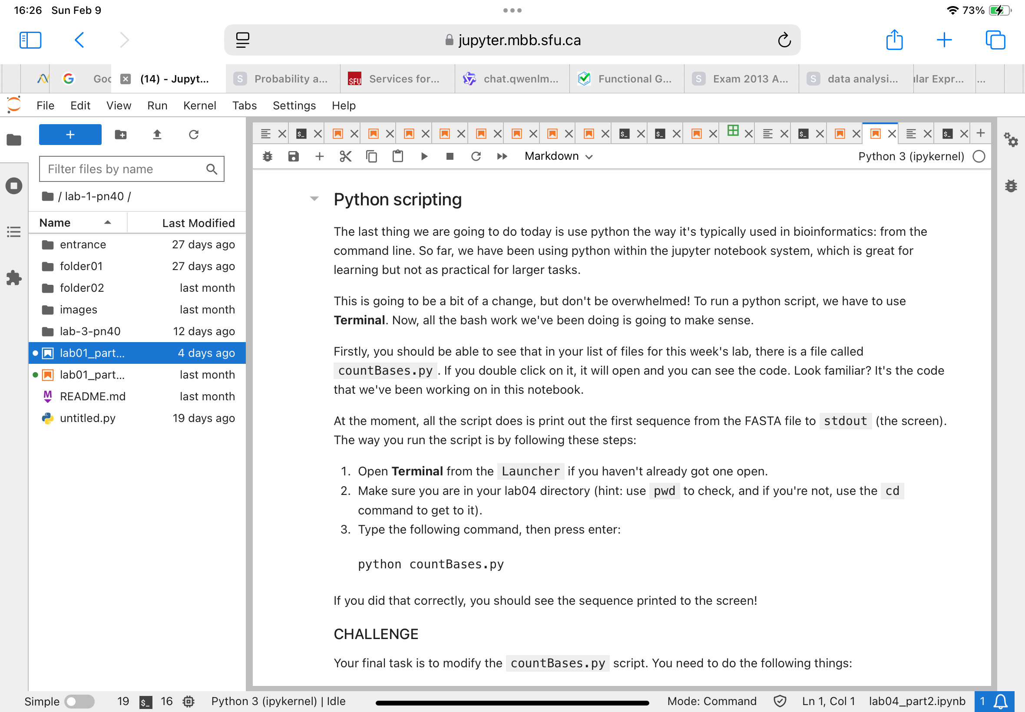
Task: Click the new launcher plus button
Action: point(69,134)
